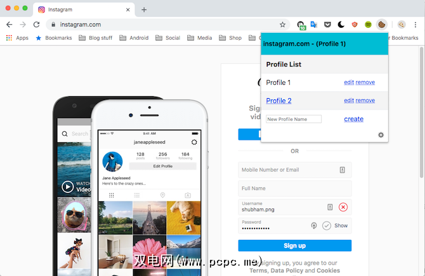Reload the Instagram page
The width and height of the screenshot is (425, 276).
coord(37,25)
